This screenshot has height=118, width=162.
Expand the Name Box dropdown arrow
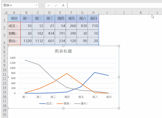[x=37, y=5]
